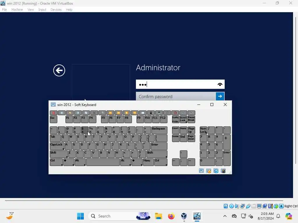This screenshot has width=298, height=223.
Task: Click the Delete key on Soft Keyboard
Action: coord(175,138)
